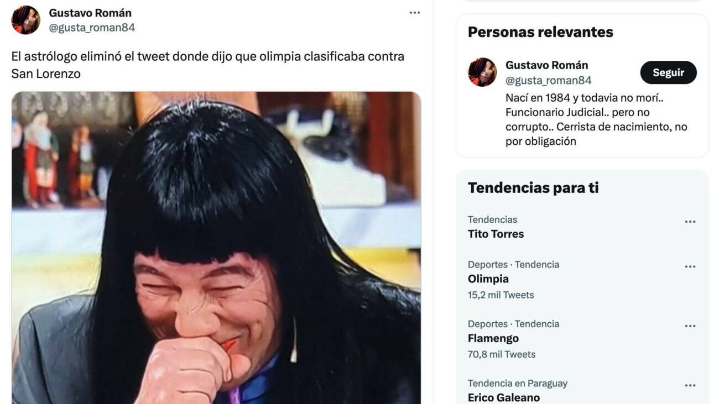Screen dimensions: 719x404
Task: Open more options for Flamengo trend
Action: 690,326
